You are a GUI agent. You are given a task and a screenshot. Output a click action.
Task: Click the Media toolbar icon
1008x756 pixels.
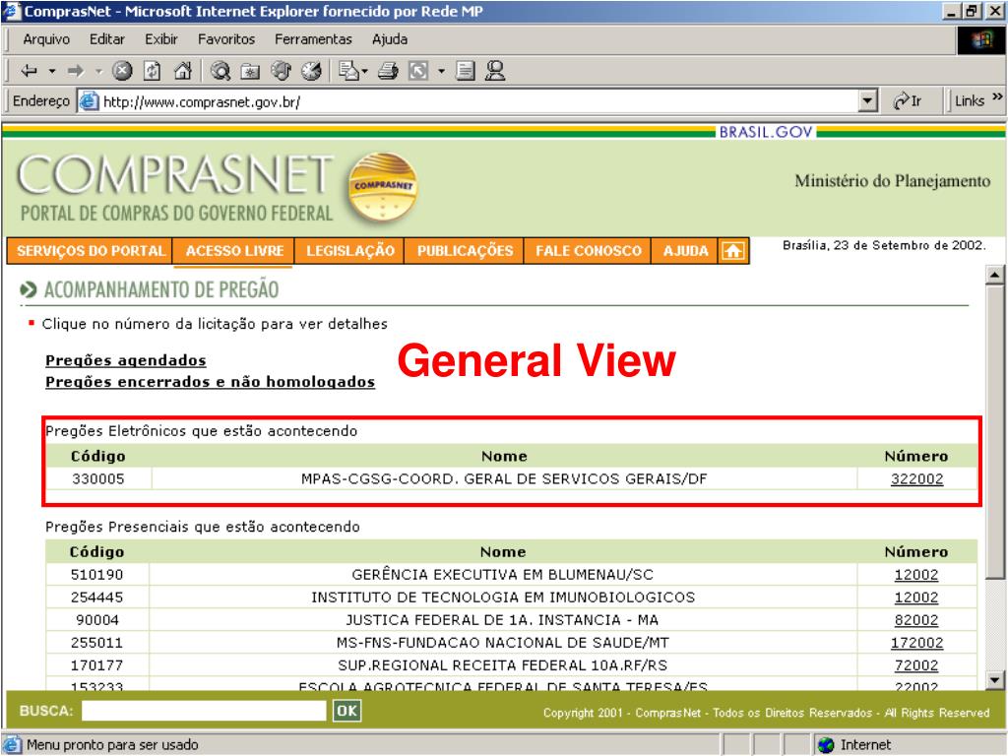(281, 71)
